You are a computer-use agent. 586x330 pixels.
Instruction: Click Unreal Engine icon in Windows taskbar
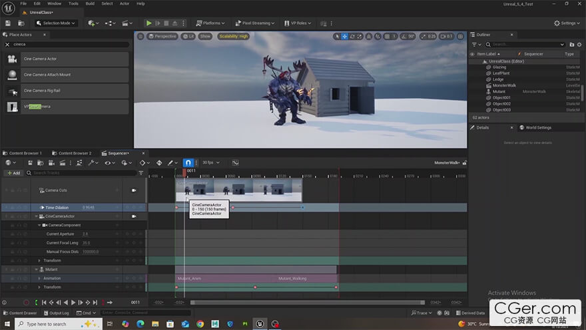coord(260,324)
